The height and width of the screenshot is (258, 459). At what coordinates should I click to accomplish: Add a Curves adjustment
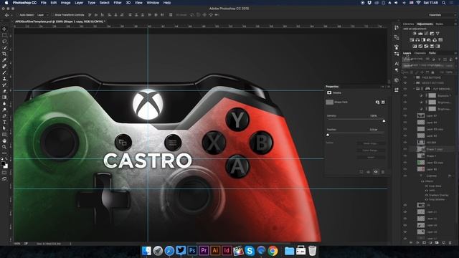coord(426,34)
